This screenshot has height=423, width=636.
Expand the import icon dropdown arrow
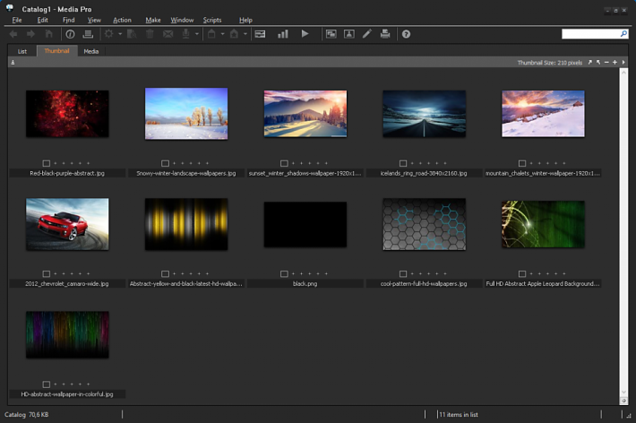tap(197, 34)
